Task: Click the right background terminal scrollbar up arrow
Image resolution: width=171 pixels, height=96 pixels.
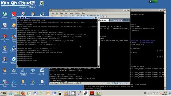Action: [x=165, y=13]
